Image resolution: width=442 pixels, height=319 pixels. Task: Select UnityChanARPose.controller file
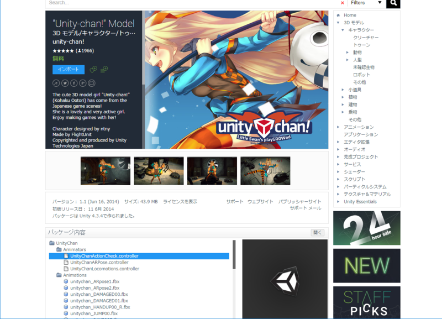(99, 262)
